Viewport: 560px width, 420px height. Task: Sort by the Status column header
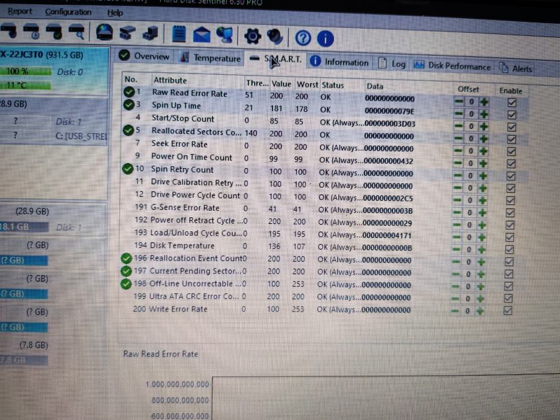click(333, 85)
